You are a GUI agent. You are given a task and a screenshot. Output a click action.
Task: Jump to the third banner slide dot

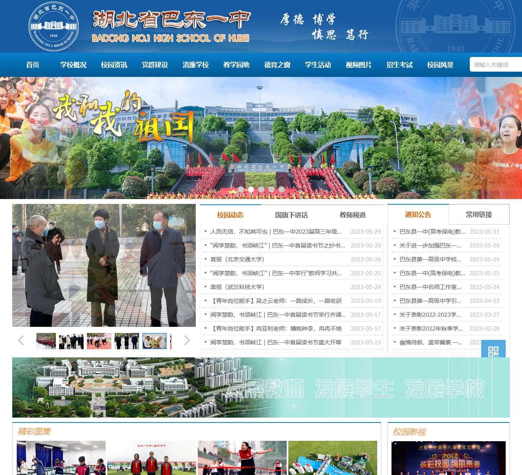261,189
